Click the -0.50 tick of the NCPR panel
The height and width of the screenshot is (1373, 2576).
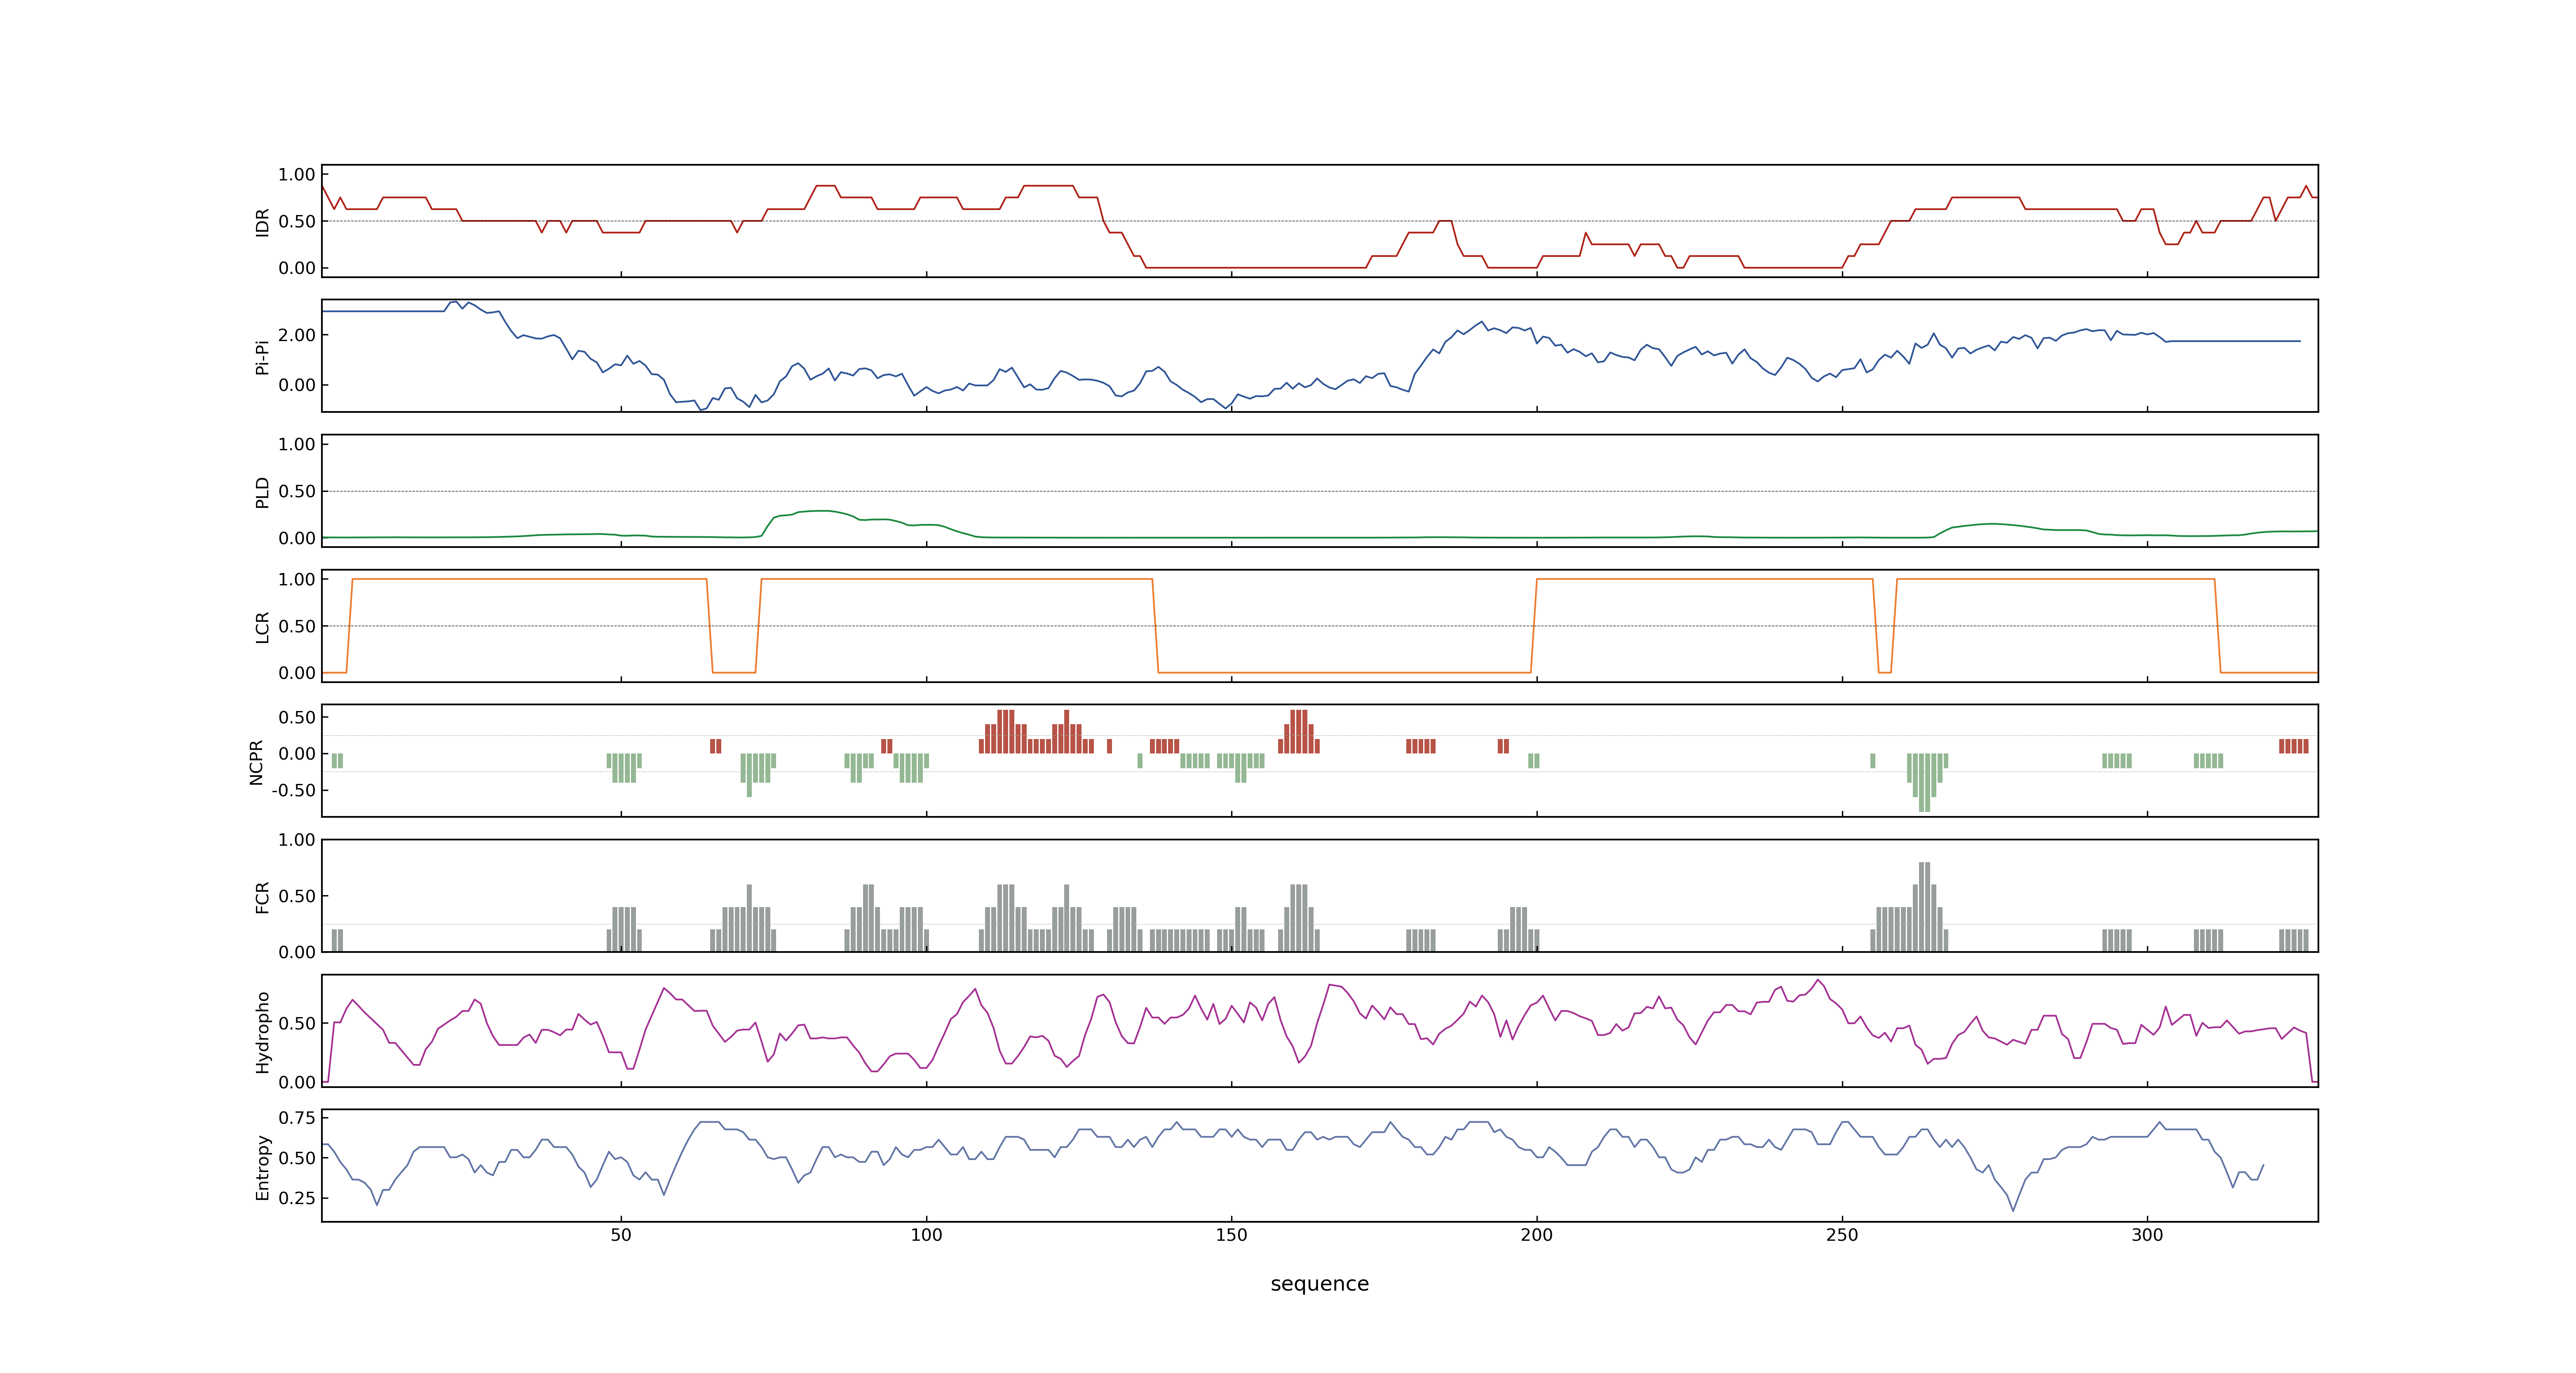294,791
